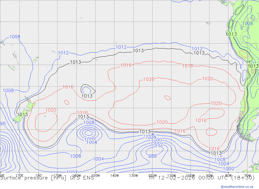The height and width of the screenshot is (189, 259).
Task: Select the 80W longitude label
Action: (228, 176)
